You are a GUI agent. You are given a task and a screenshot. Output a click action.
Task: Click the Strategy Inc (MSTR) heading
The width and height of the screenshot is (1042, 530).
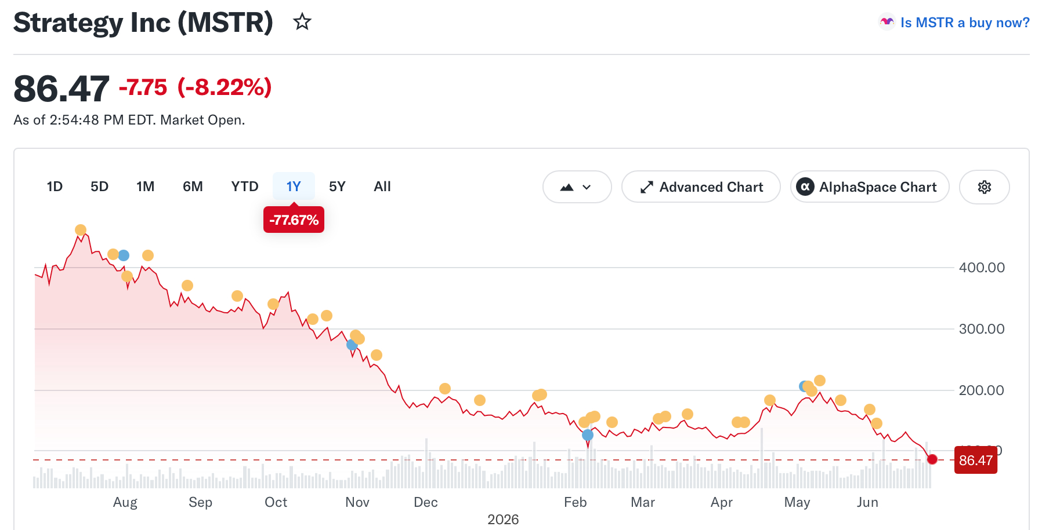coord(143,23)
